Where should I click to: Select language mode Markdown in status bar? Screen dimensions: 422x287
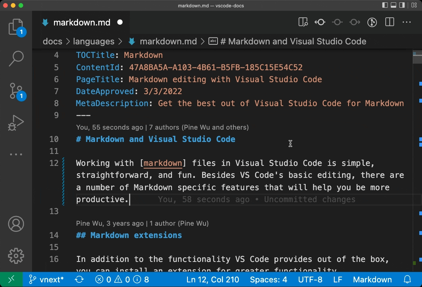pyautogui.click(x=372, y=279)
